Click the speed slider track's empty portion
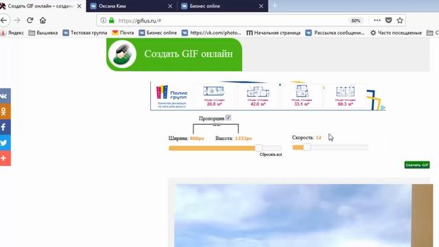Image resolution: width=439 pixels, height=247 pixels. tap(340, 148)
